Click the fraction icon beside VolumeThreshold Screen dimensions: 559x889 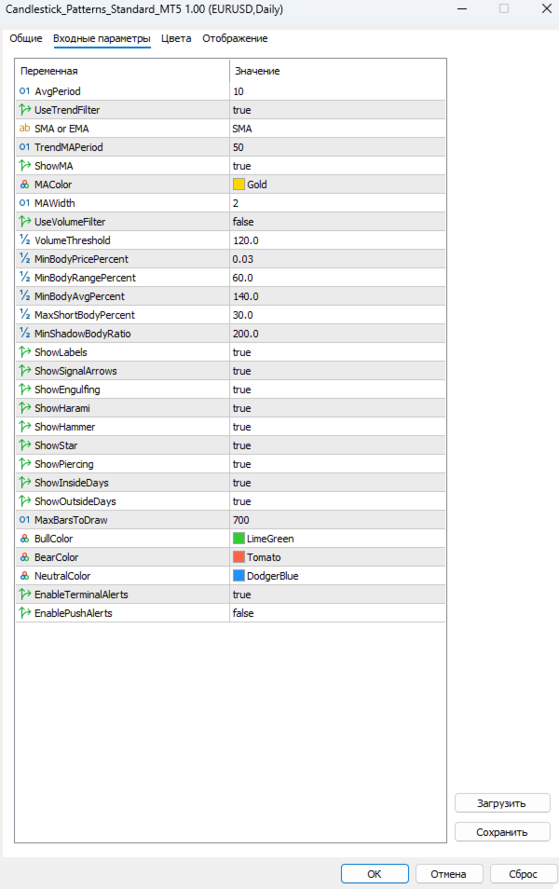tap(24, 239)
